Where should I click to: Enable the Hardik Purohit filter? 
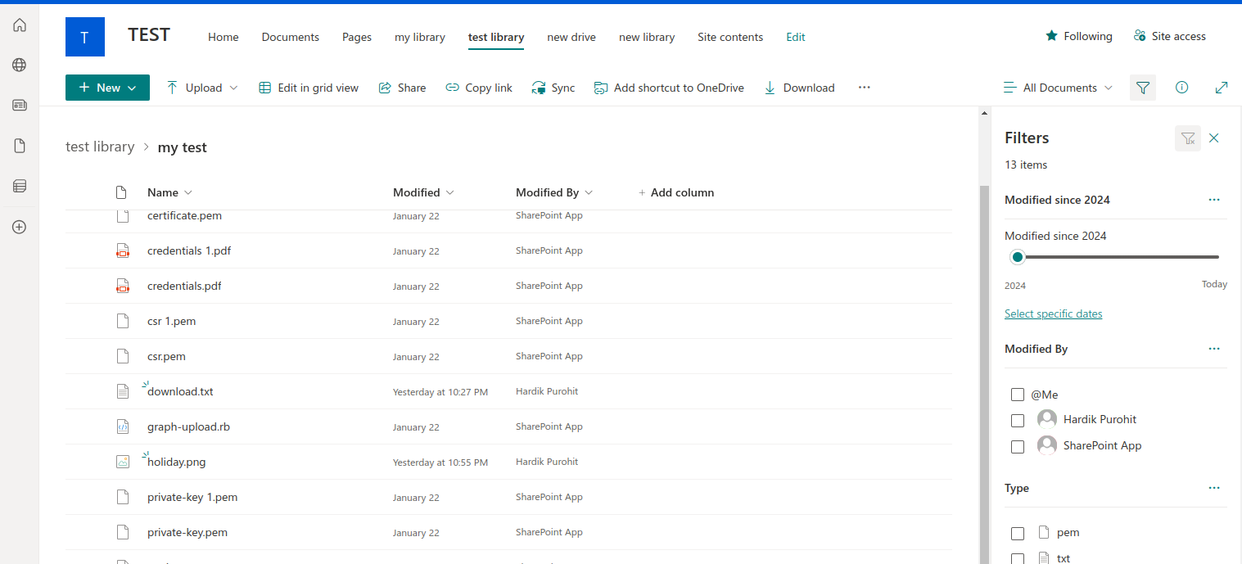pyautogui.click(x=1018, y=420)
